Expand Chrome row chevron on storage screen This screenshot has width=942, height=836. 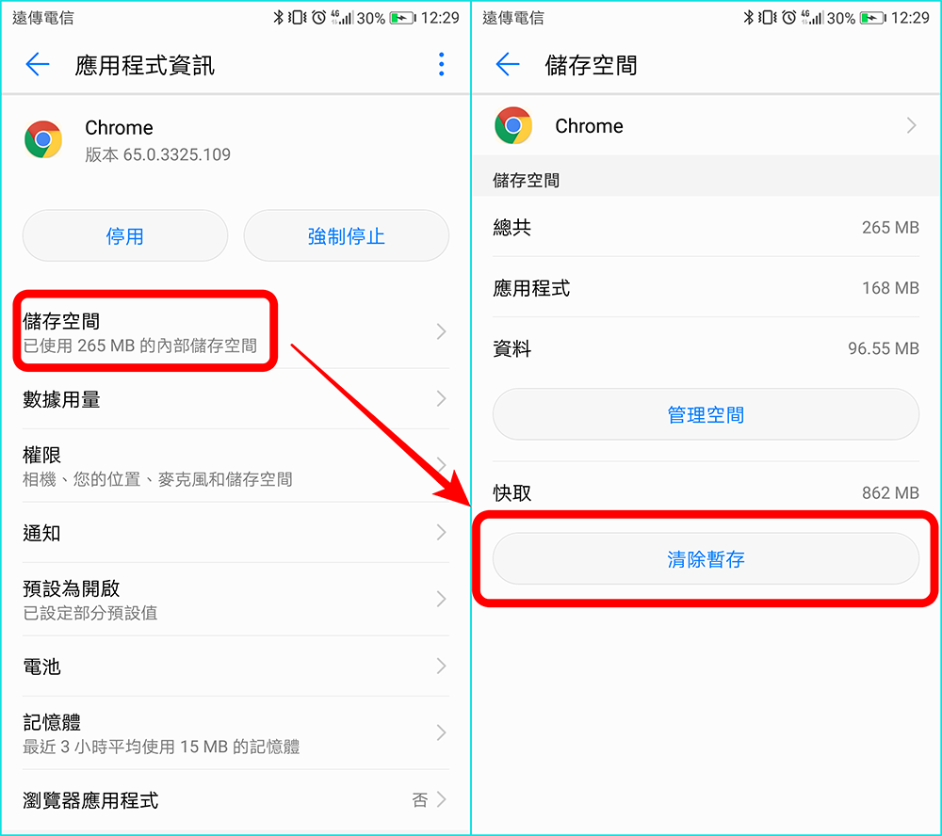click(911, 125)
